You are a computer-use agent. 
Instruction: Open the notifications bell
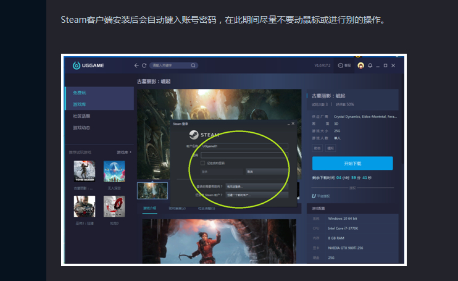370,65
